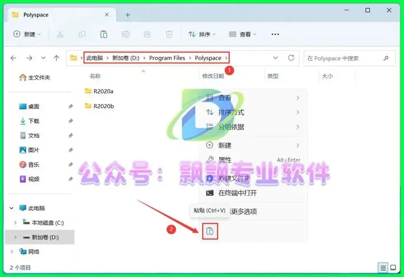Click the Cut scissors icon in toolbar
This screenshot has height=277, width=404.
point(60,34)
